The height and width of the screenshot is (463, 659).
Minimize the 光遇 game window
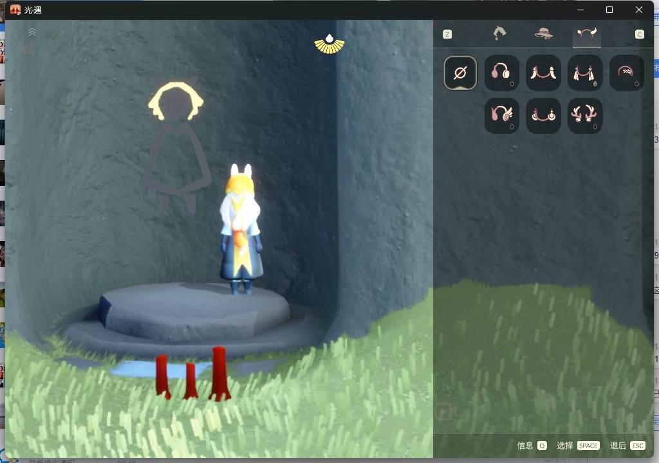[x=580, y=10]
